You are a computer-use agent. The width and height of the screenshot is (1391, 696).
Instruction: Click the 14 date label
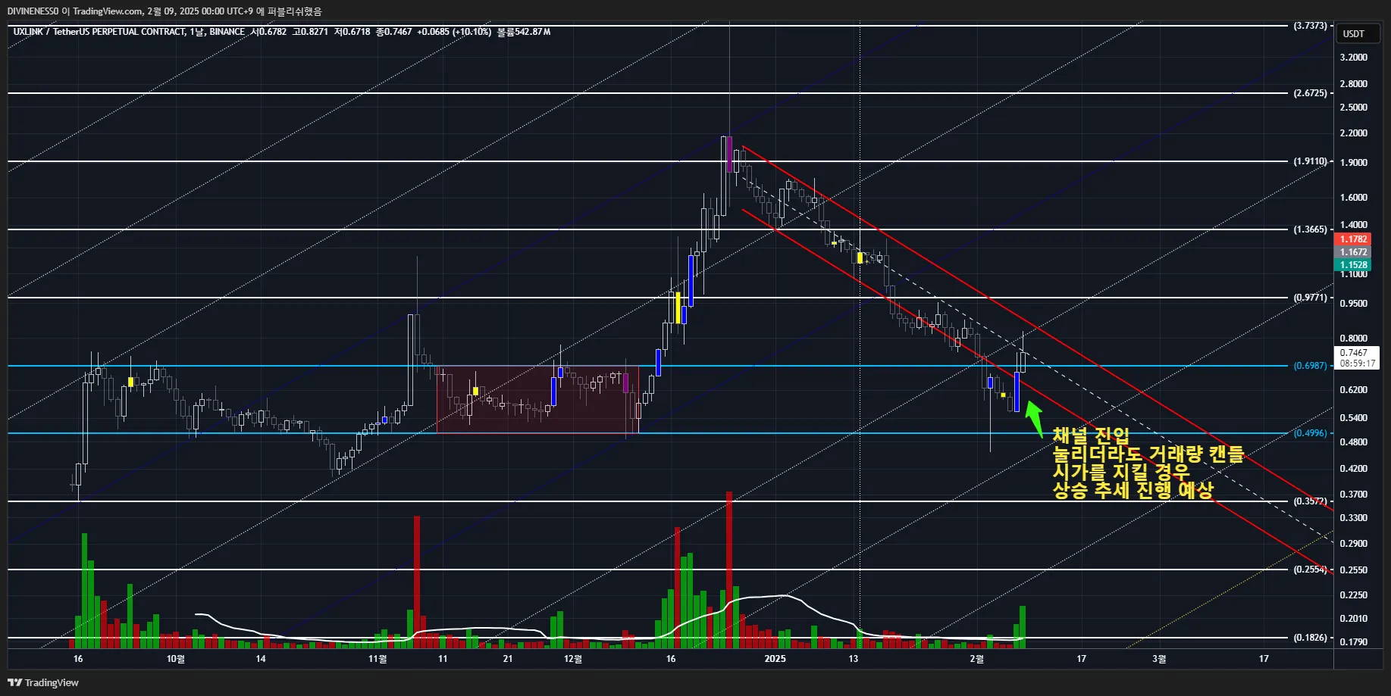[261, 659]
